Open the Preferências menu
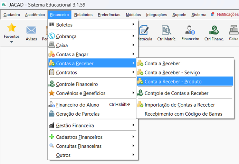The height and width of the screenshot is (164, 239). 109,15
